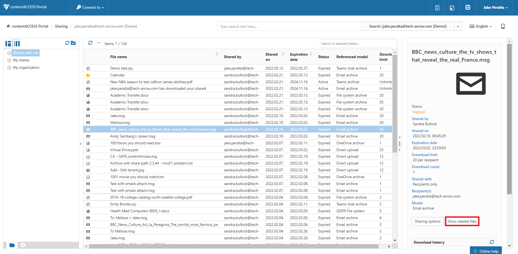Screen dimensions: 518x254
Task: Open the clipboard checkmark icon in header
Action: pyautogui.click(x=468, y=7)
